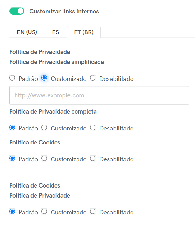This screenshot has height=225, width=195.
Task: Pick Desabilitado in the bottom Política de Privacidade group
Action: (93, 212)
